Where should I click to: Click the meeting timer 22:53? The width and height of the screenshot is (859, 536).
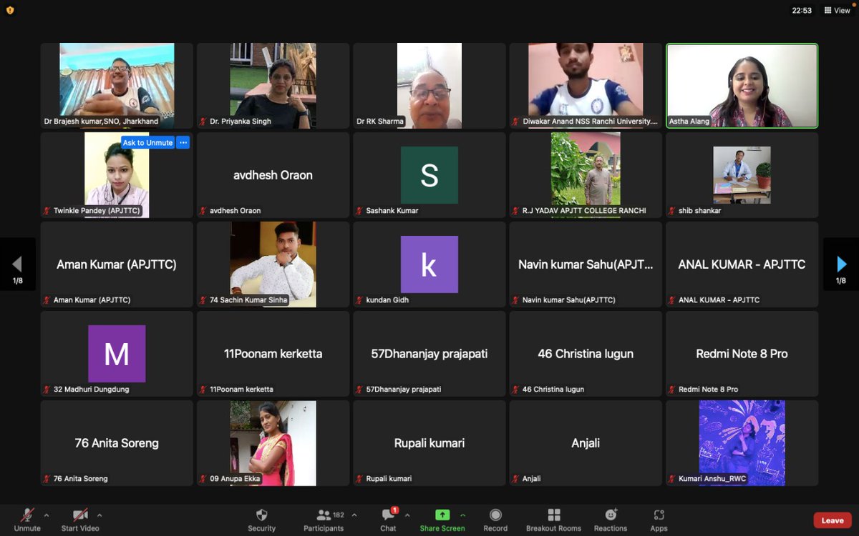pyautogui.click(x=802, y=11)
